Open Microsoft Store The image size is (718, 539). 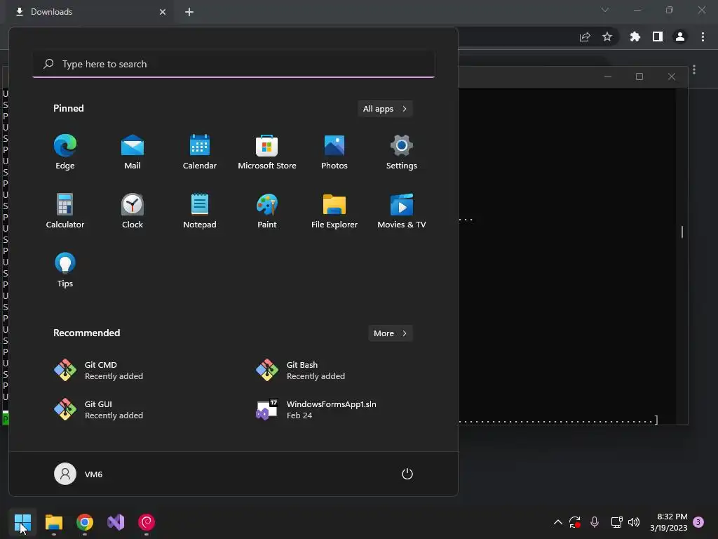point(267,152)
